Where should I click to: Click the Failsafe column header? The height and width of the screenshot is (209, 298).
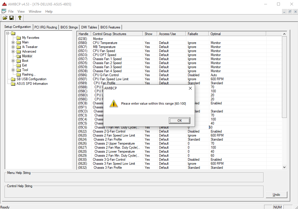pos(197,34)
